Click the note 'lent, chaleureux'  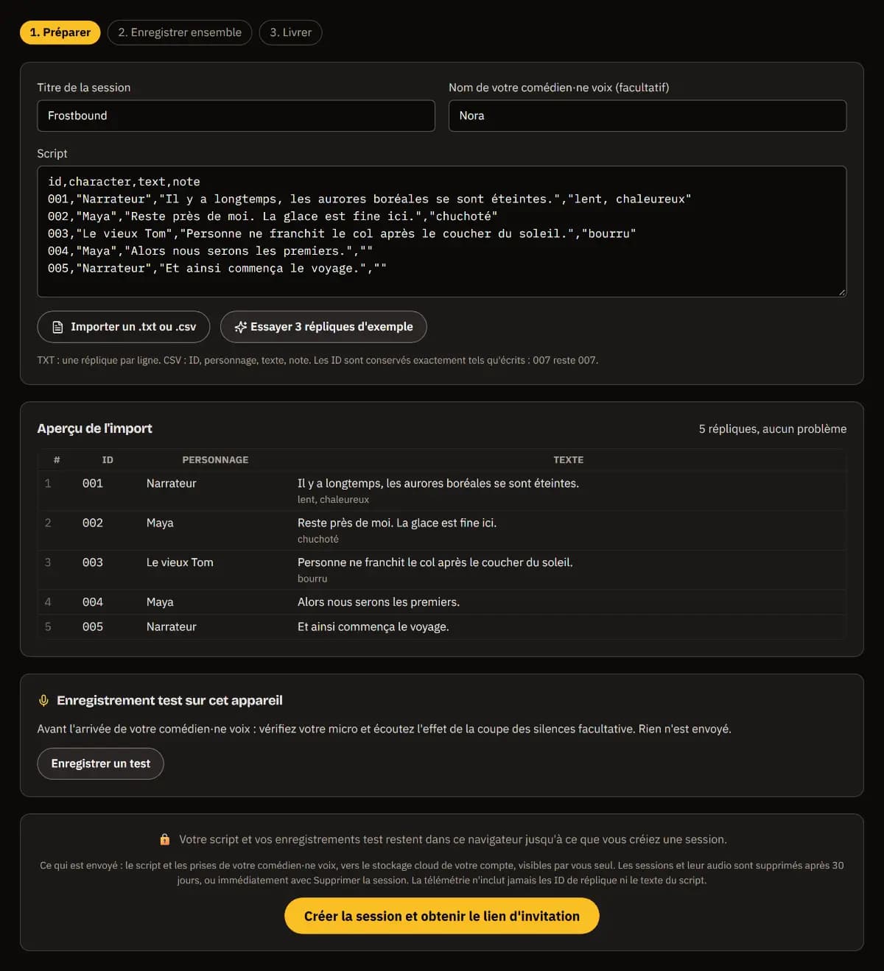pyautogui.click(x=333, y=500)
